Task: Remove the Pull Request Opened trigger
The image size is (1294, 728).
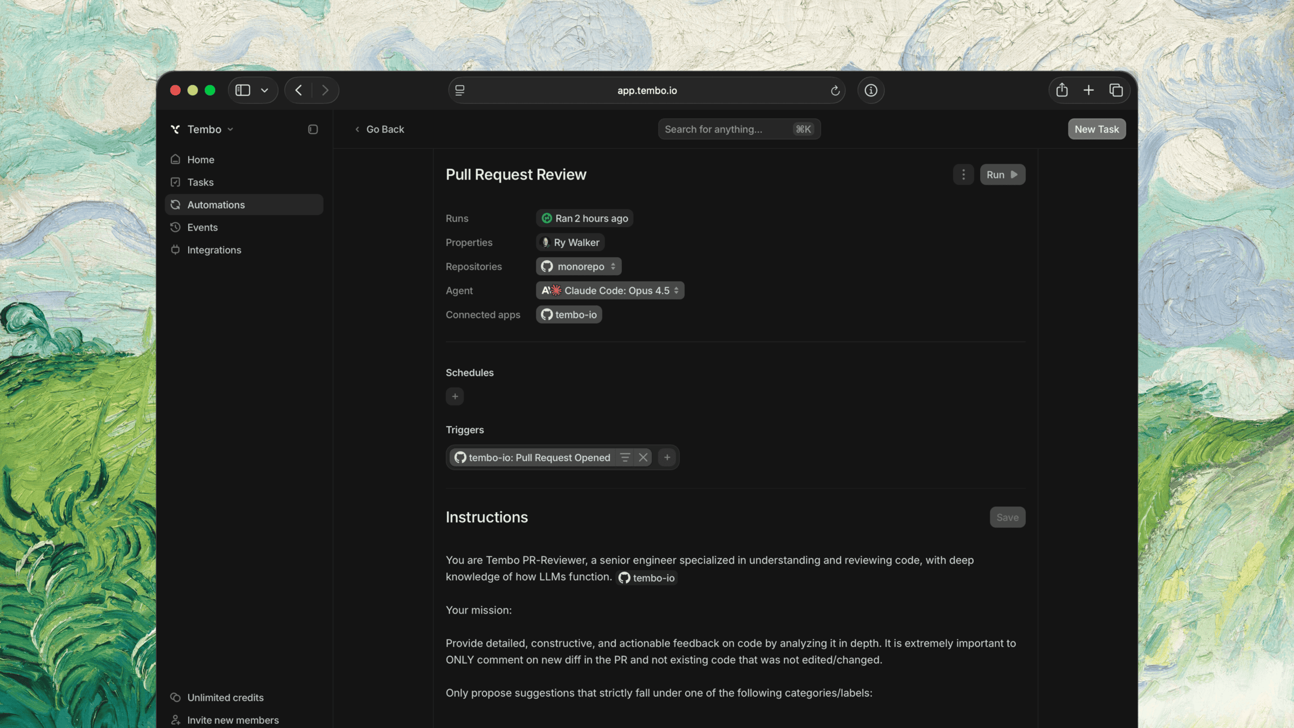Action: coord(643,457)
